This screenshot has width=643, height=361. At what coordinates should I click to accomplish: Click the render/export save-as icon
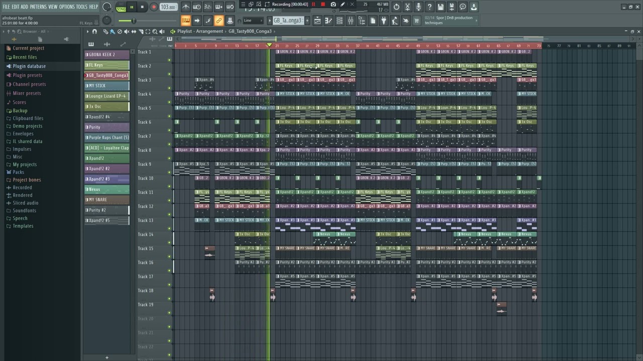452,7
